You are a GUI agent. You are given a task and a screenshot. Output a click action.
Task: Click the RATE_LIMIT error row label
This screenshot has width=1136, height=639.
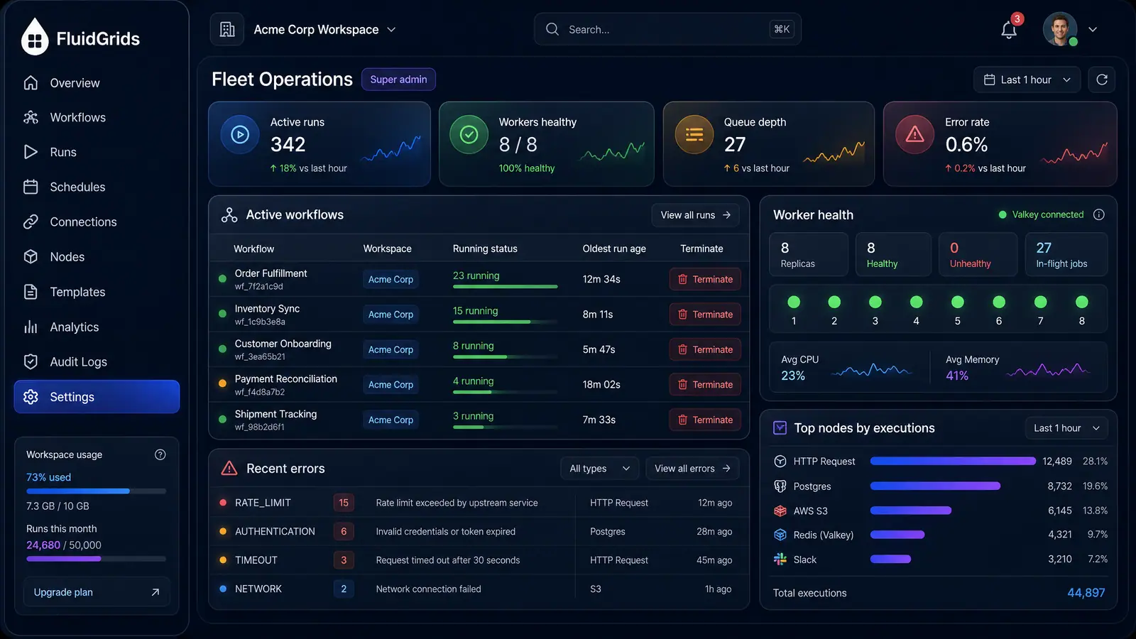(263, 503)
